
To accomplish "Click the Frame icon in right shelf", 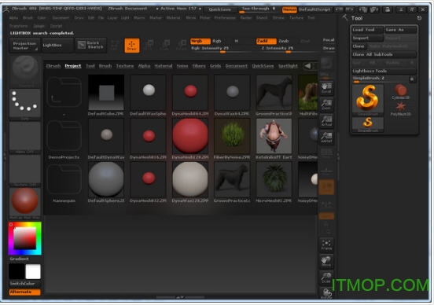I will [326, 245].
